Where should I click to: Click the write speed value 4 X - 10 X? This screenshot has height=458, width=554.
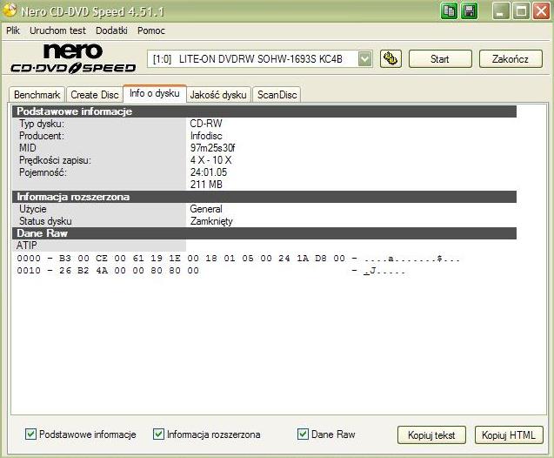[211, 160]
